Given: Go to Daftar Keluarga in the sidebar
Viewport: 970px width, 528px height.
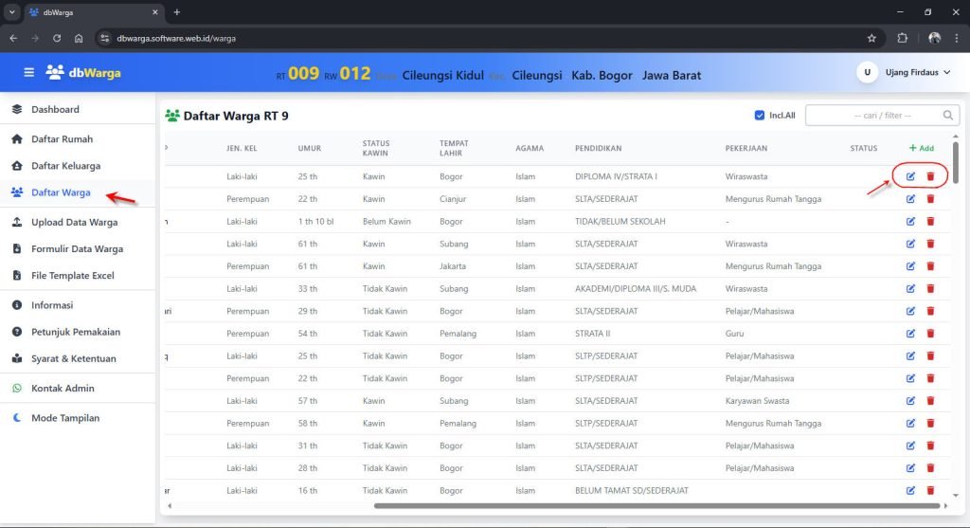Looking at the screenshot, I should [64, 166].
